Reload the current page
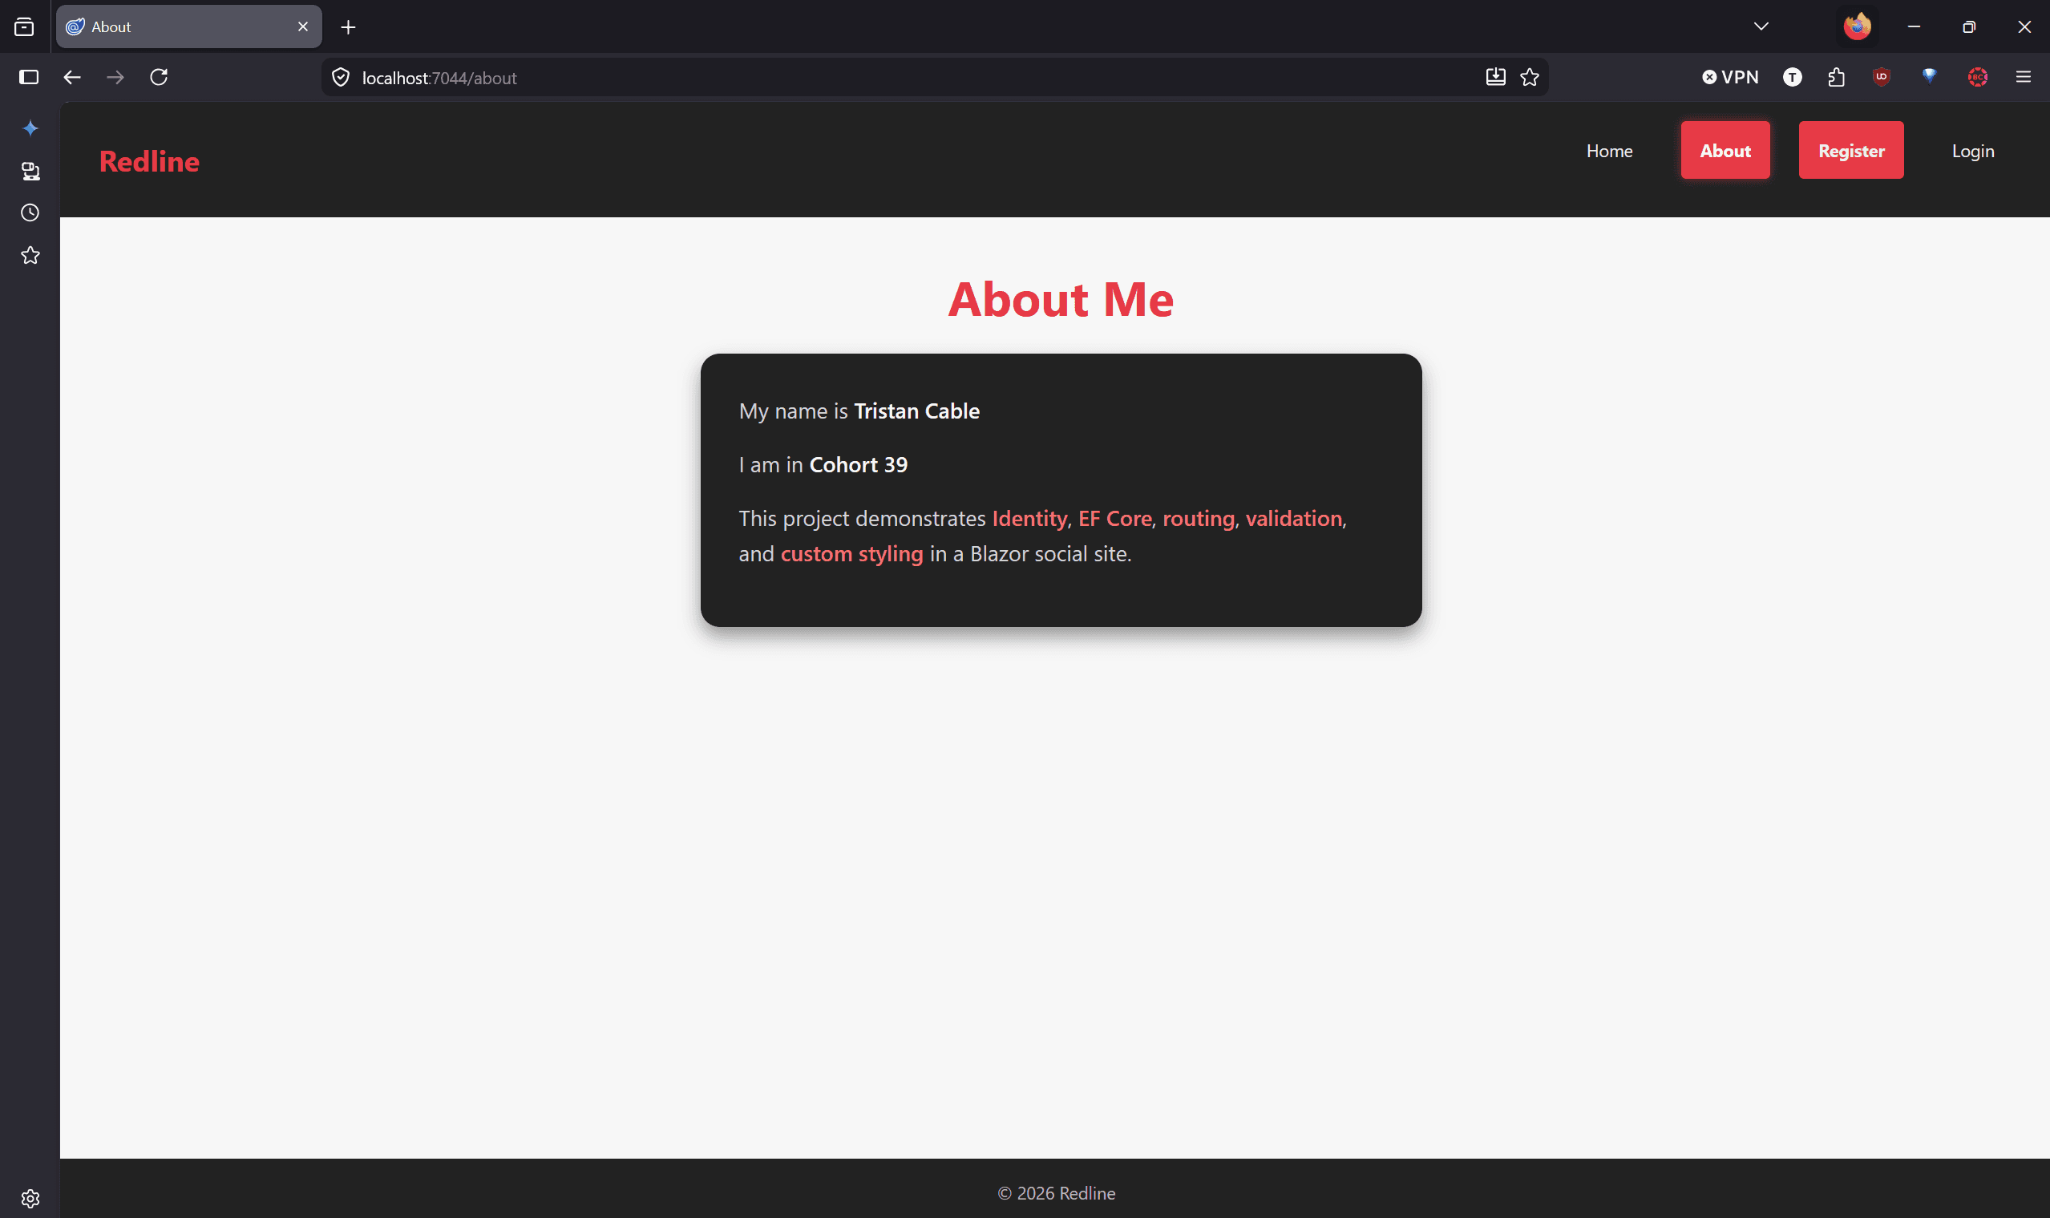2050x1218 pixels. pos(160,77)
